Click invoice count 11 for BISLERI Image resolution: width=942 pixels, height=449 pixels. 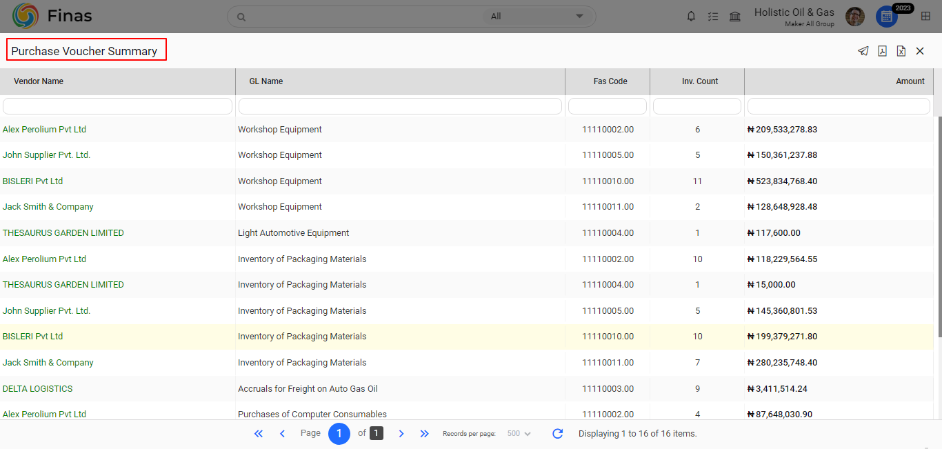click(x=697, y=181)
